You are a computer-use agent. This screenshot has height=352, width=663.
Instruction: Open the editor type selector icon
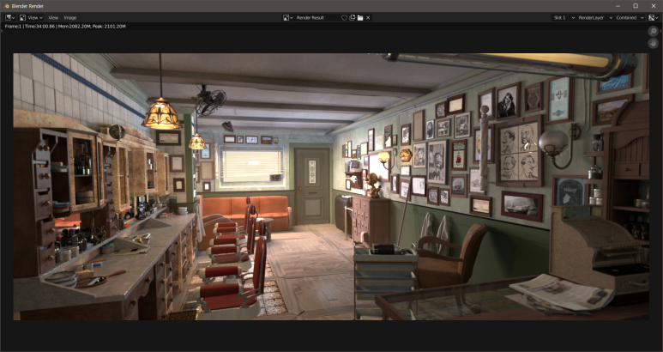tap(9, 17)
